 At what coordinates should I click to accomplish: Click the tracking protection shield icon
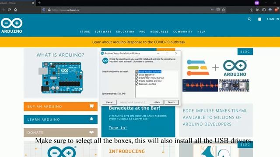[44, 10]
